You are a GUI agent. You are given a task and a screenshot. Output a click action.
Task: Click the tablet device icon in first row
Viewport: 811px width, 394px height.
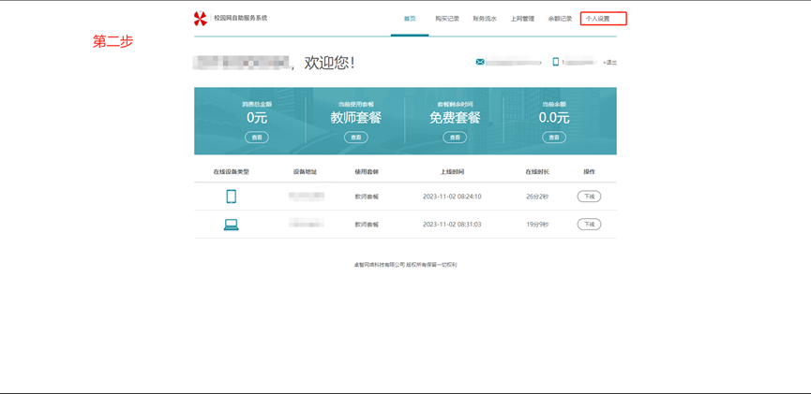pyautogui.click(x=231, y=197)
